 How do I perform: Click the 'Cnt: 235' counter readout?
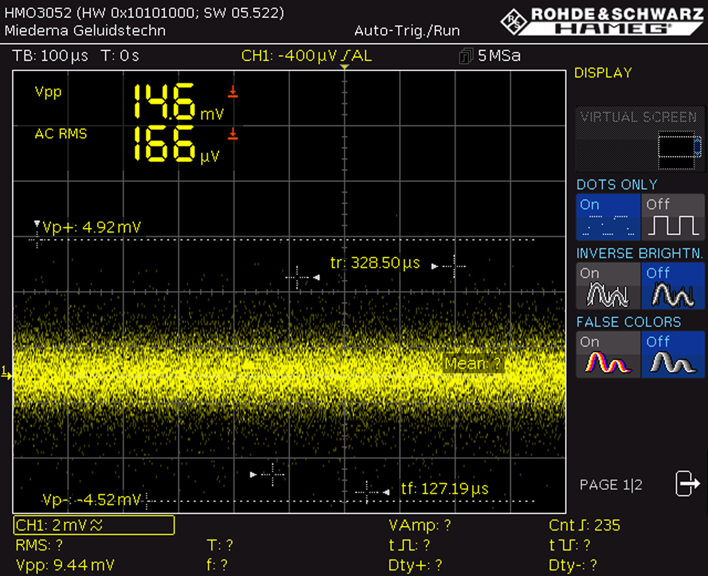tap(585, 525)
